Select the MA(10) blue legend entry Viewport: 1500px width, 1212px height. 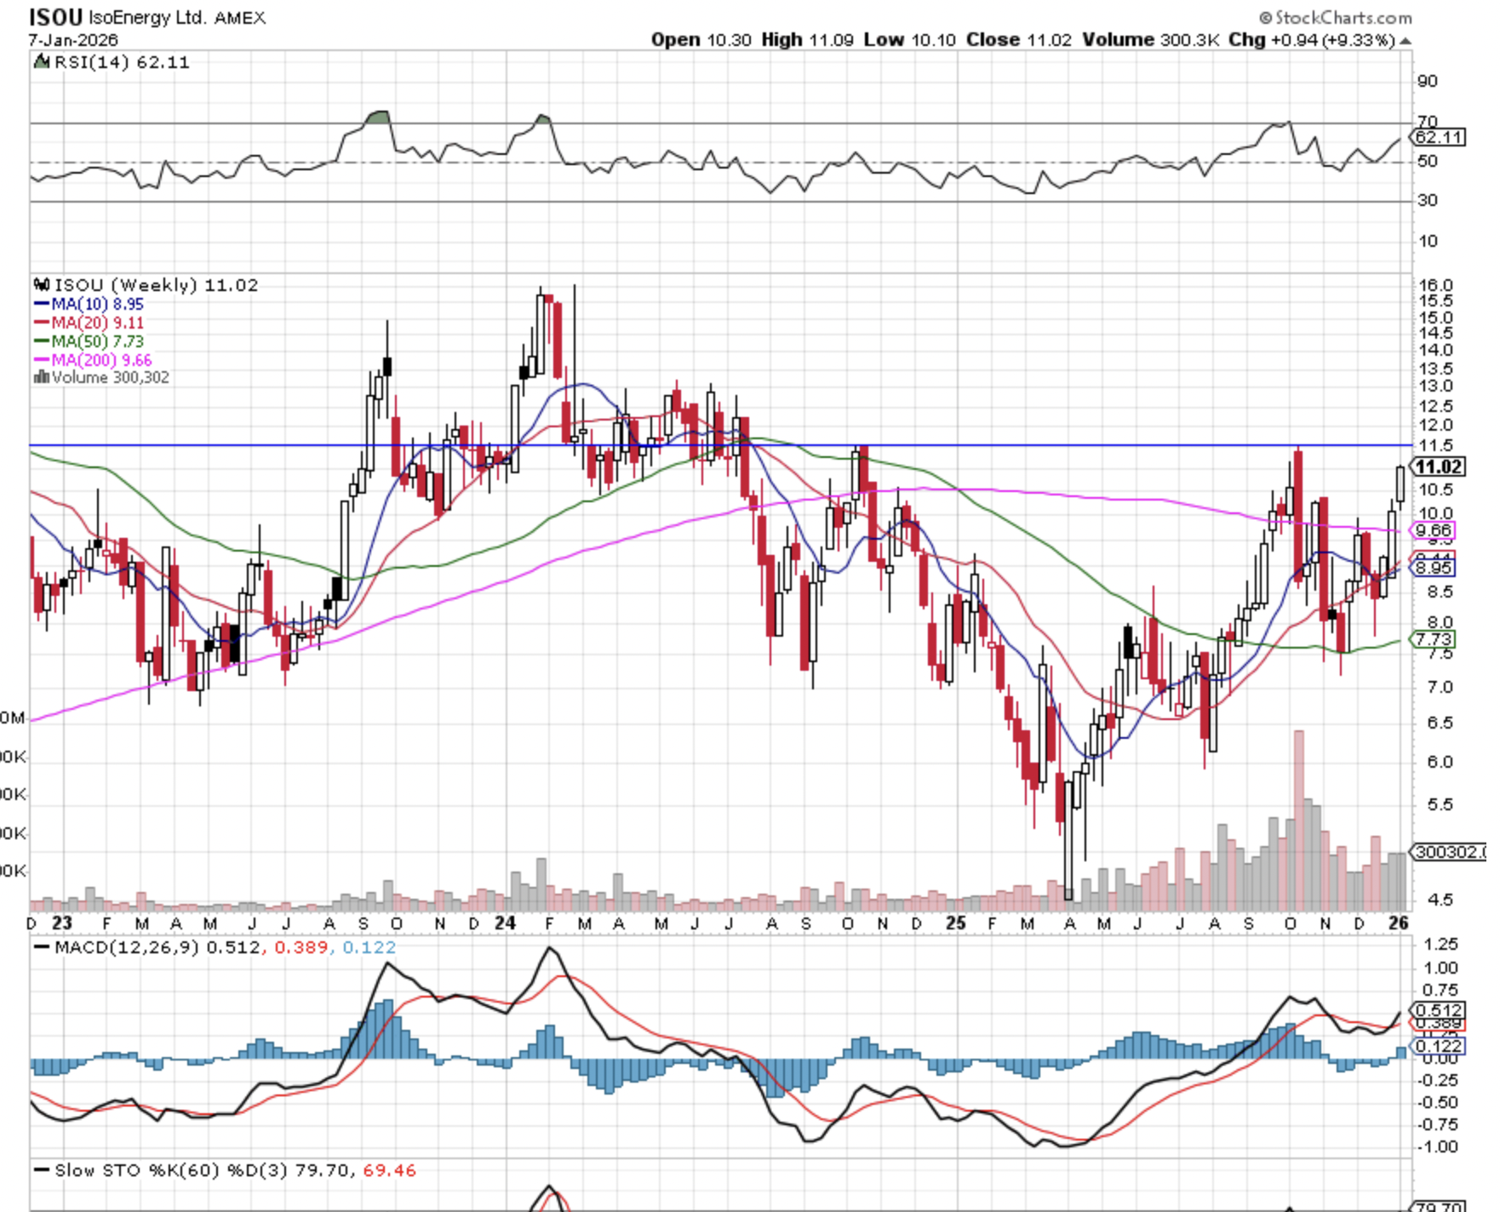pyautogui.click(x=89, y=304)
